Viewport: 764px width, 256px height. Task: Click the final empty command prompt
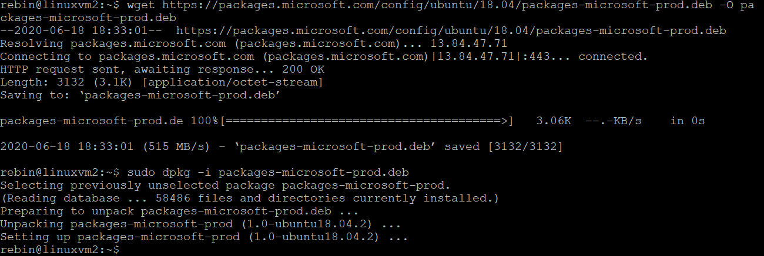[60, 250]
